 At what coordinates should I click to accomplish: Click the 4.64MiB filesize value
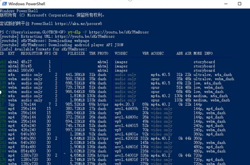[77, 138]
